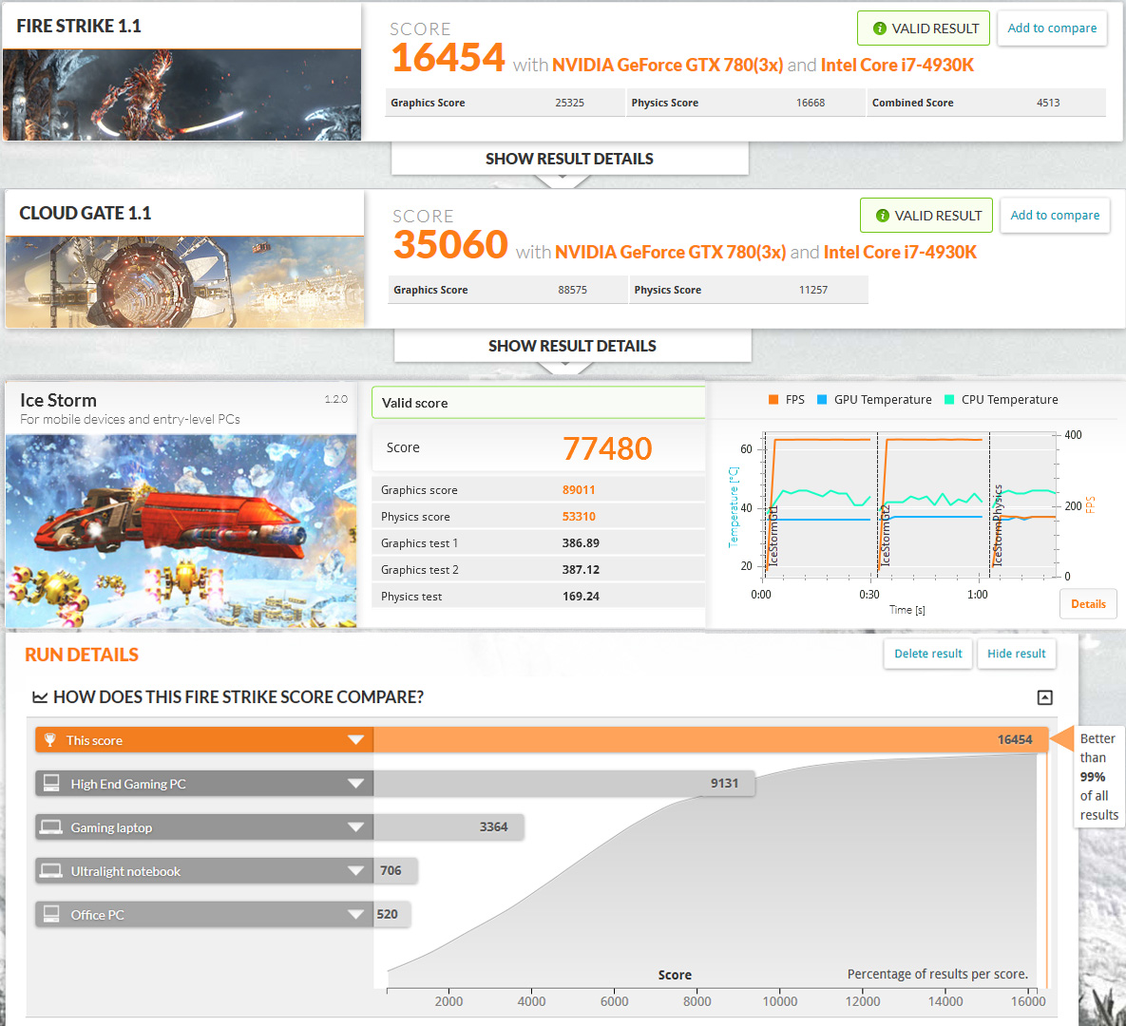Screen dimensions: 1126x1026
Task: Click the Ice Storm Physics score 53310
Action: 579,516
